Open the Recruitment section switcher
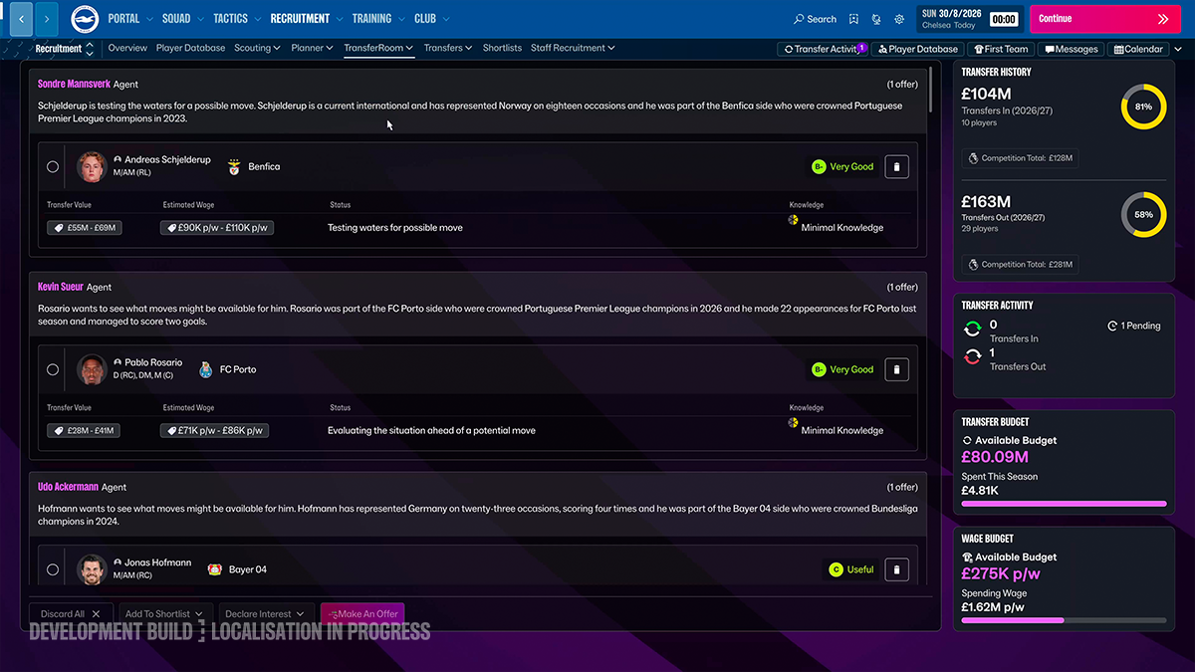 (x=64, y=48)
